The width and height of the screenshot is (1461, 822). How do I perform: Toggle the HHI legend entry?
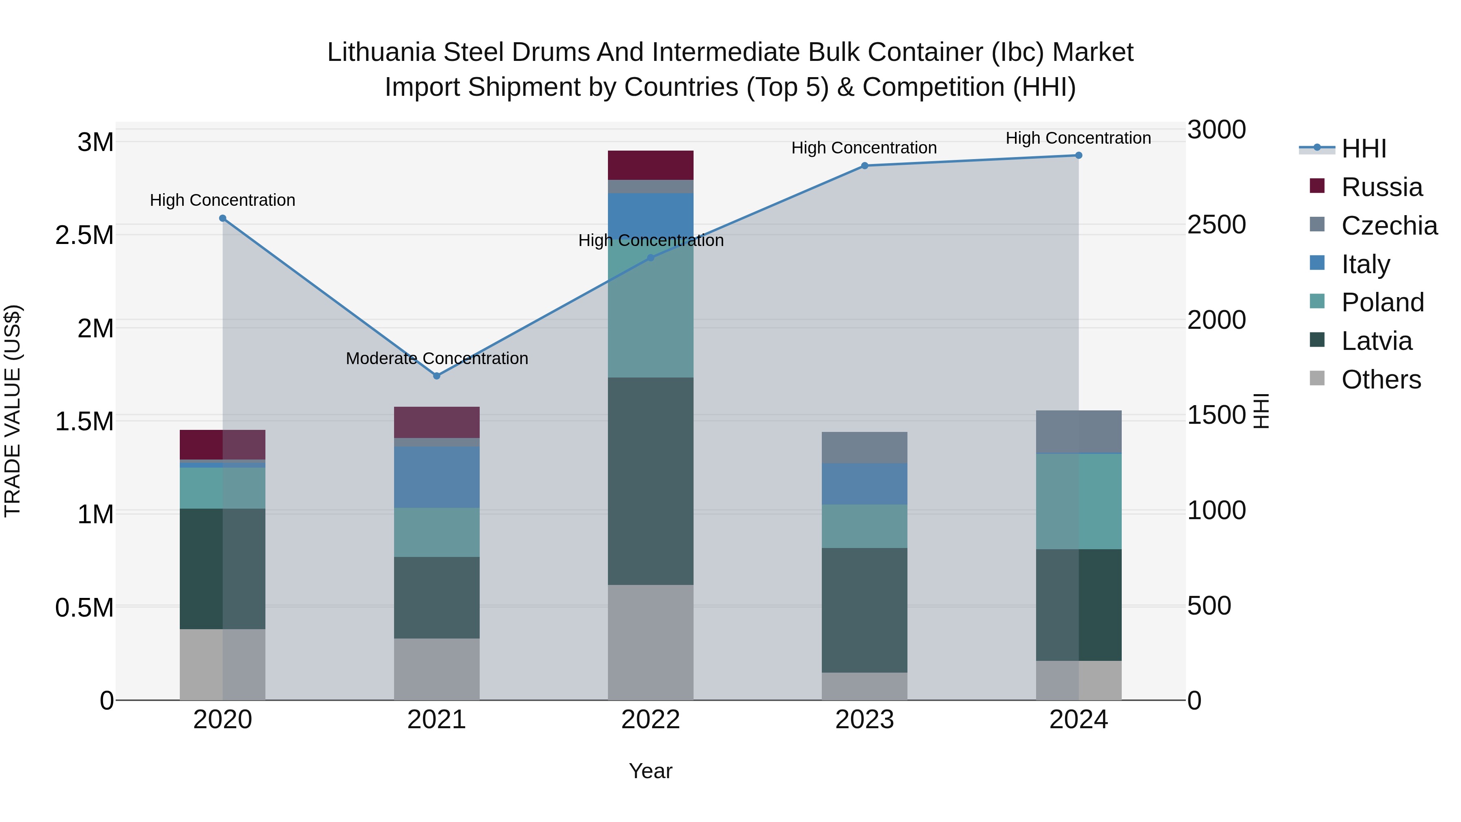pos(1342,149)
